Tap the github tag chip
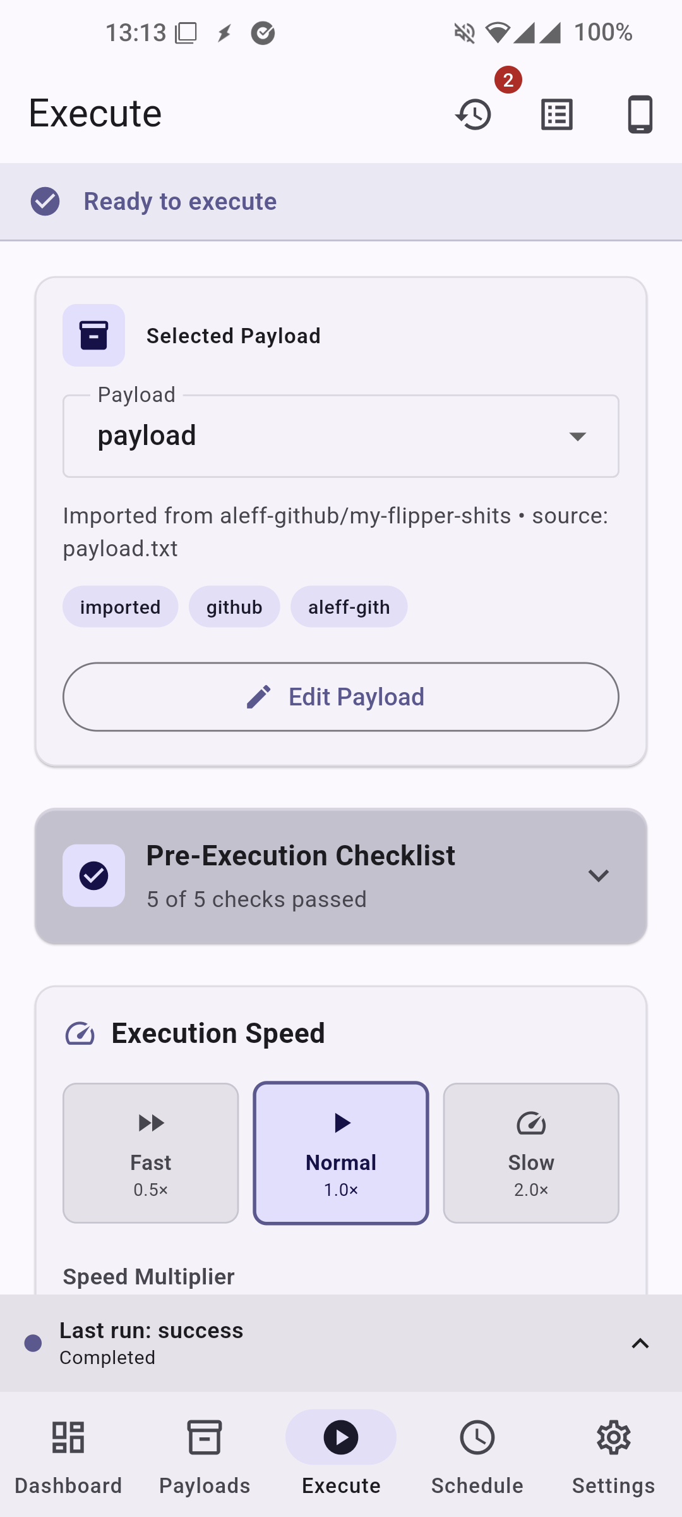Screen dimensions: 682x1517 pyautogui.click(x=234, y=607)
